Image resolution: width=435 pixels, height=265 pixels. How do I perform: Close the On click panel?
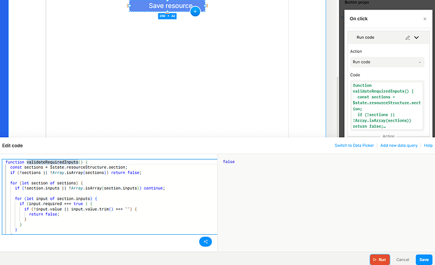tap(425, 19)
